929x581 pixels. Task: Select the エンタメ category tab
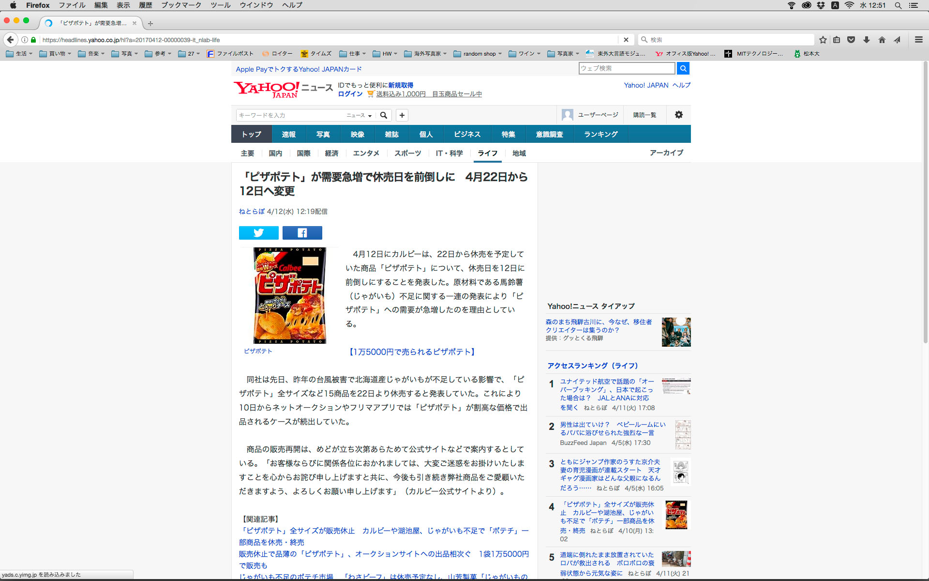click(x=366, y=153)
